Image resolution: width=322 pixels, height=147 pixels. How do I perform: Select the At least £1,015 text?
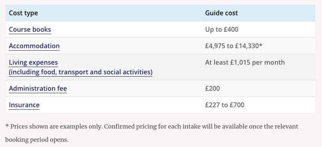coord(228,62)
